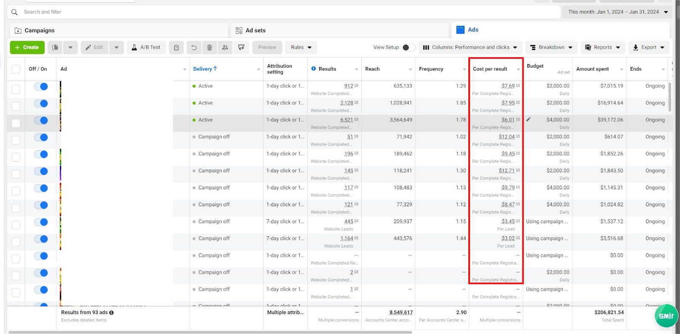This screenshot has height=334, width=680.
Task: Tick the select-all checkbox in header
Action: [x=16, y=69]
